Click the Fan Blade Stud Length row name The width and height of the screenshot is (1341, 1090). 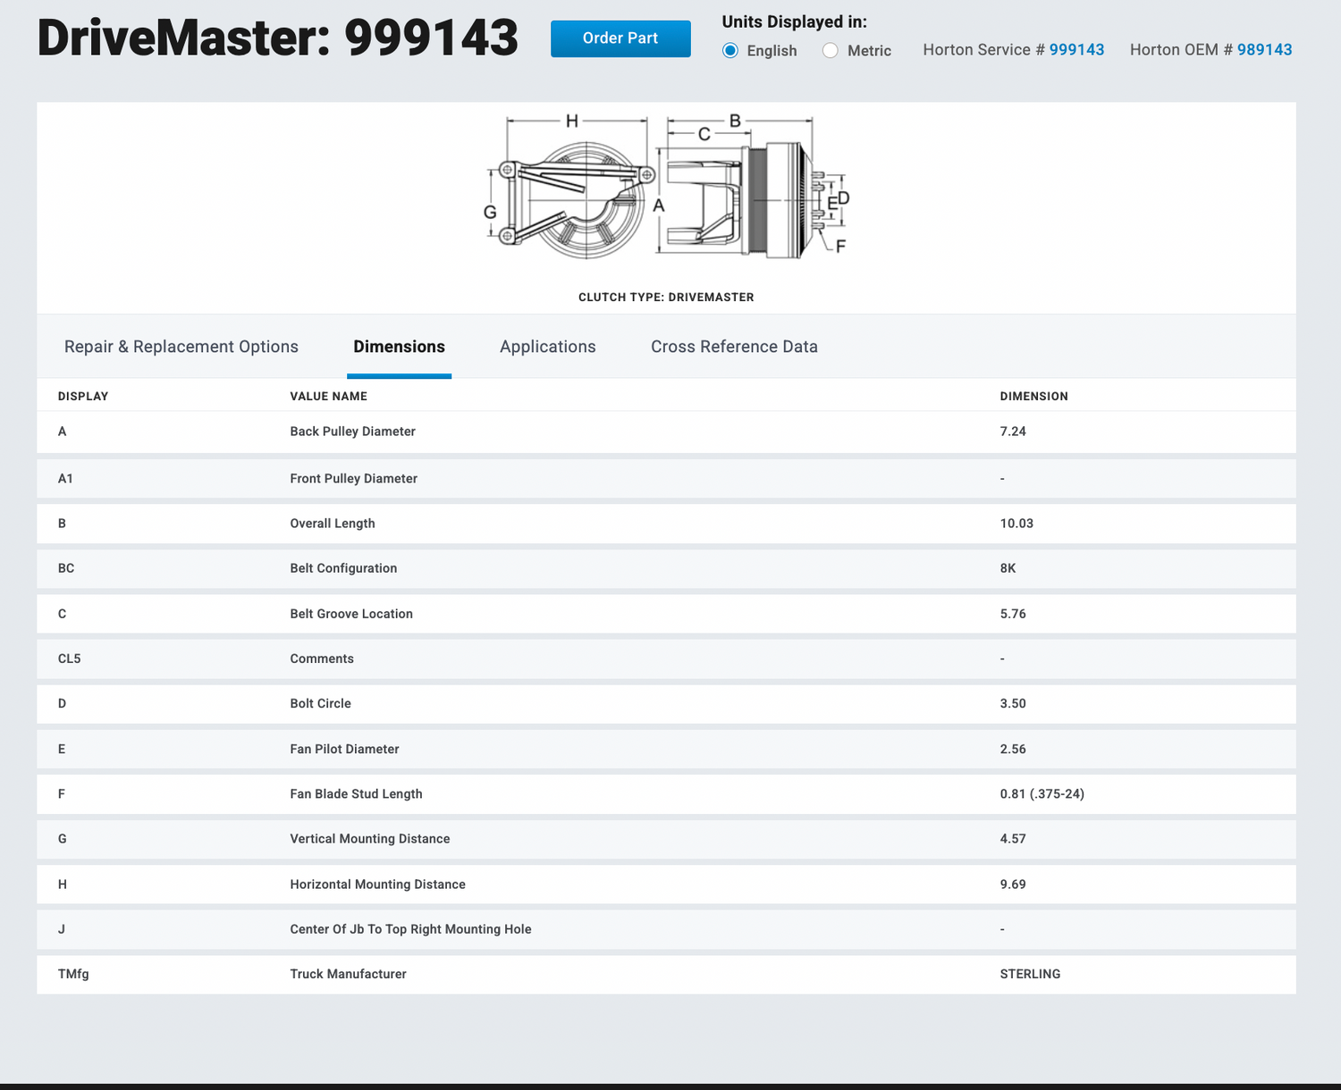click(x=357, y=793)
